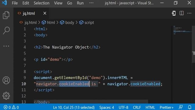Screen dimensions: 195x110
Task: Open the Edit menu
Action: point(26,3)
